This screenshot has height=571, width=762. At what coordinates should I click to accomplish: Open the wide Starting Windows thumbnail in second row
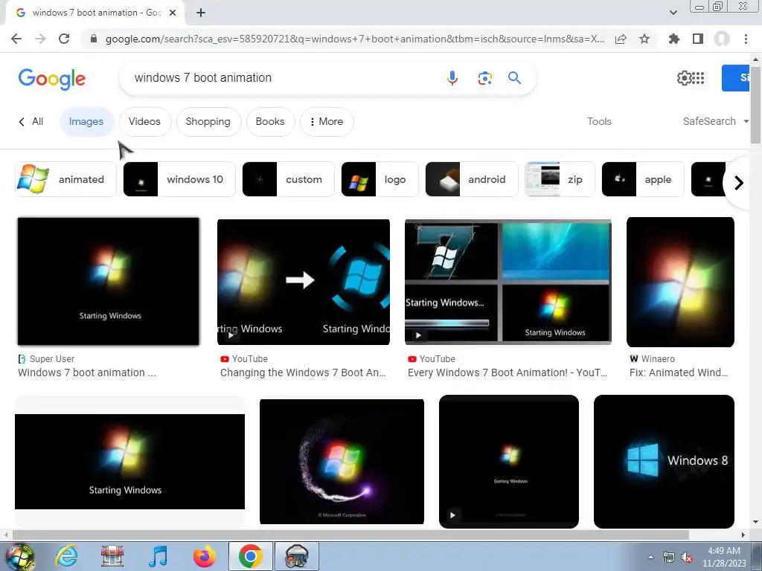tap(129, 461)
